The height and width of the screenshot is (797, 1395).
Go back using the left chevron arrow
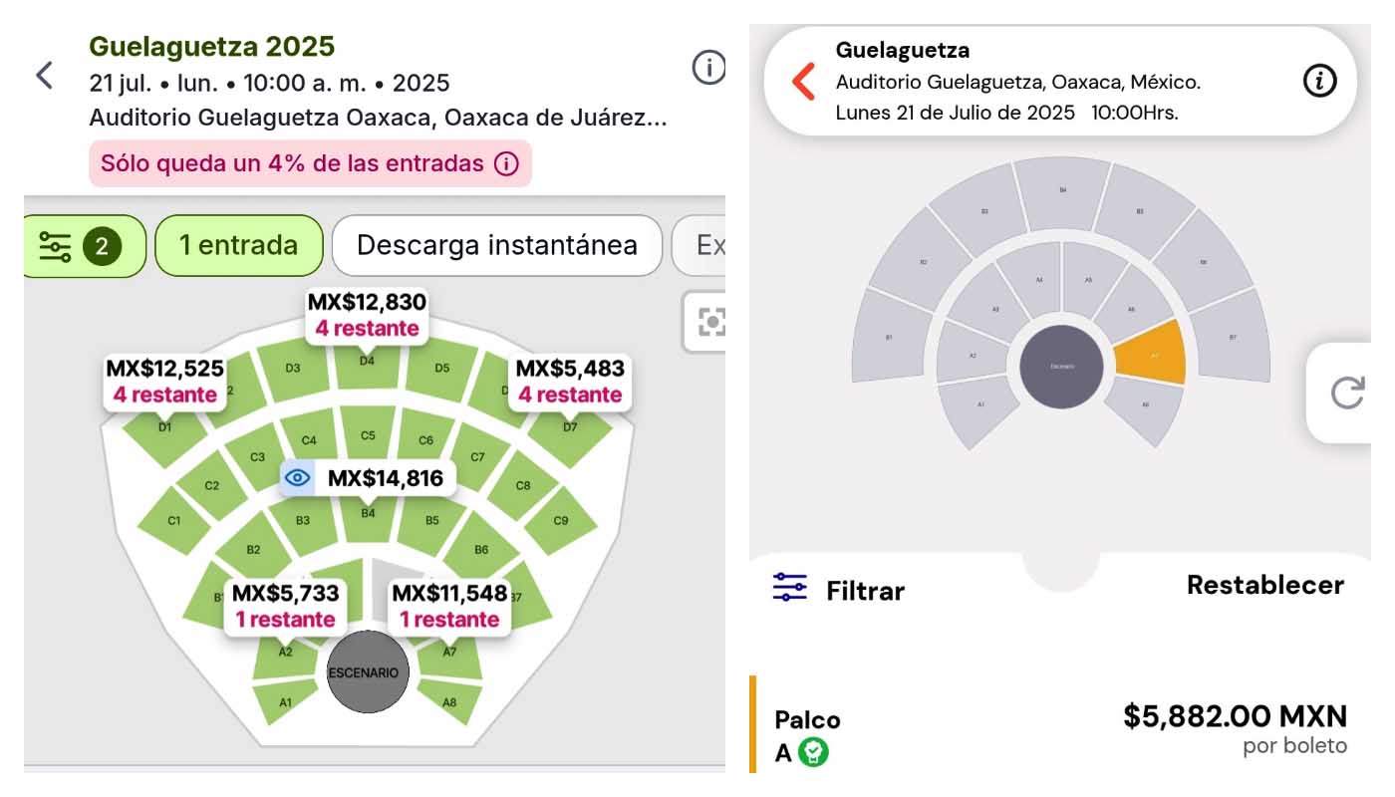coord(44,75)
